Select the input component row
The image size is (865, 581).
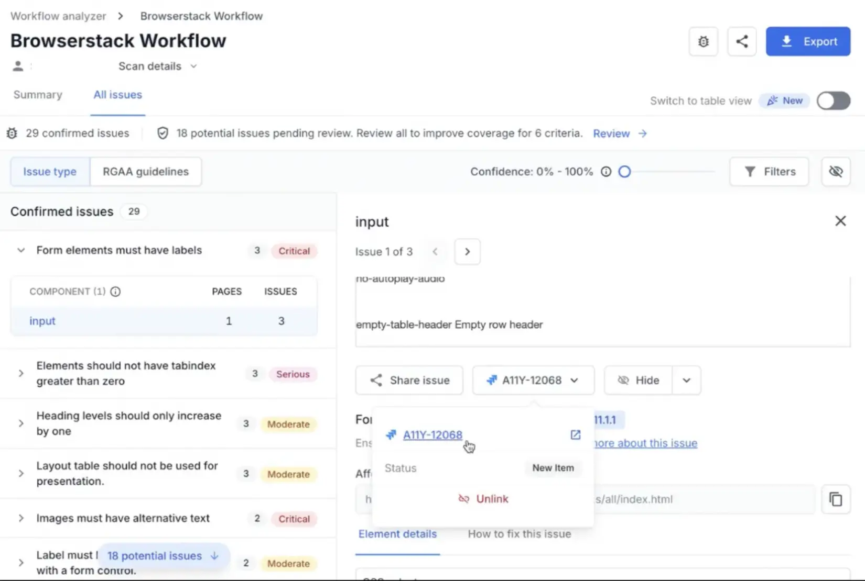pos(164,321)
